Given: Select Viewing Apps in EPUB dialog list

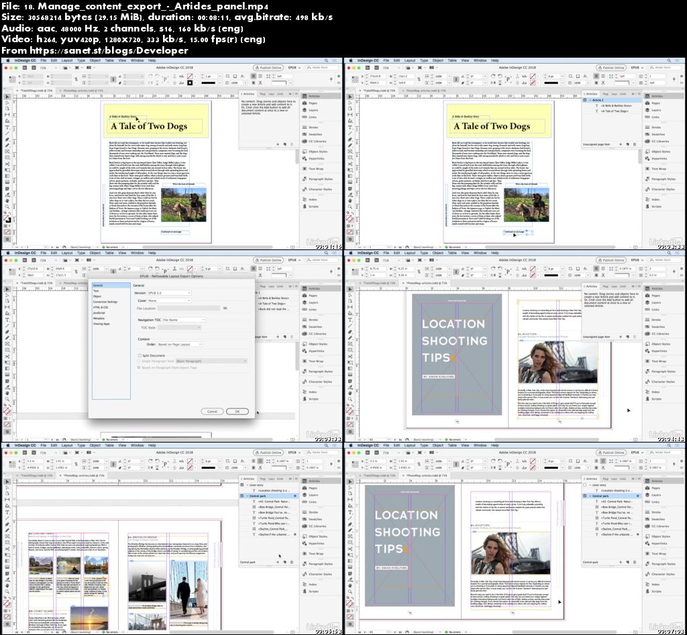Looking at the screenshot, I should [x=101, y=324].
